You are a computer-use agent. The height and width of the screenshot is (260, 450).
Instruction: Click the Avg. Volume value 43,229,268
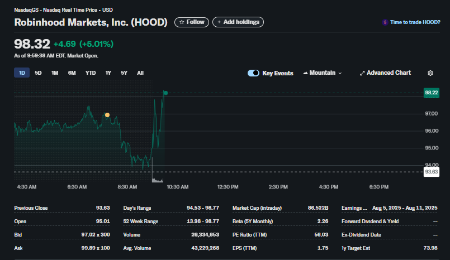205,248
